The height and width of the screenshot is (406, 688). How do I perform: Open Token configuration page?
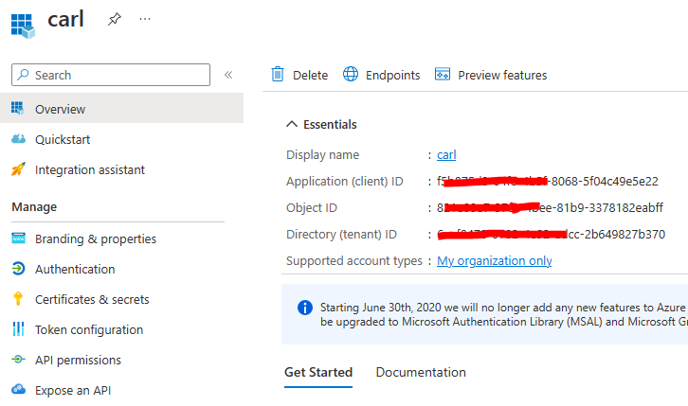coord(121,329)
